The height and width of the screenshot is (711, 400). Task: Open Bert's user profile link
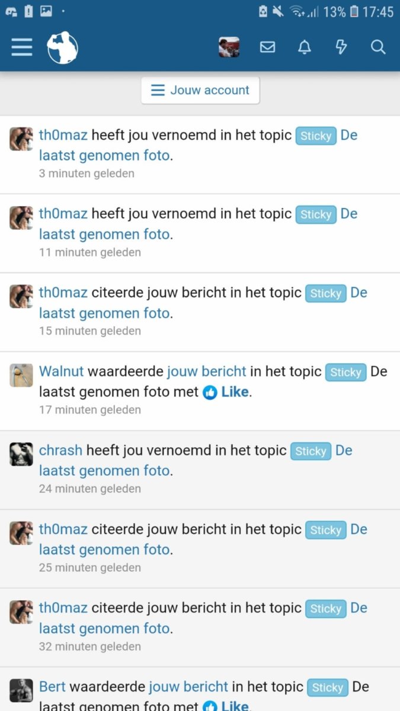point(52,687)
